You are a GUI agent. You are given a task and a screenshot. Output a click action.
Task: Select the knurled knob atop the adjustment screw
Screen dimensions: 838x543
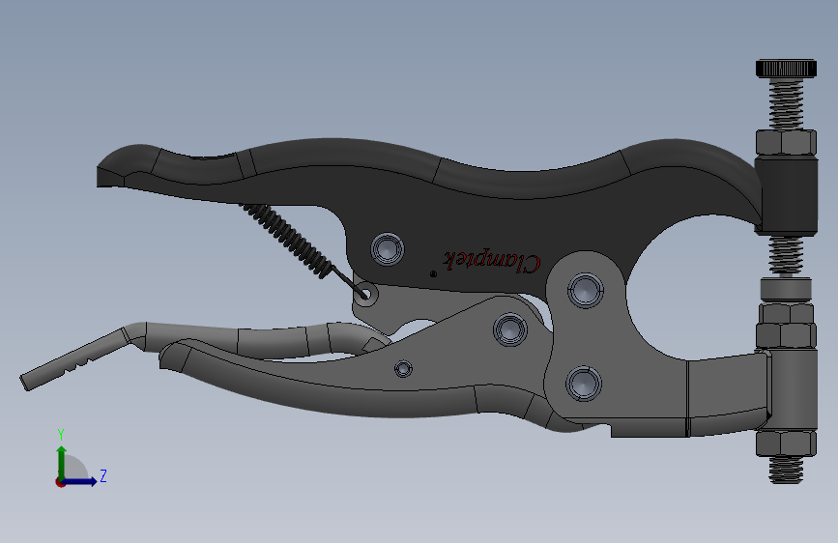(786, 69)
